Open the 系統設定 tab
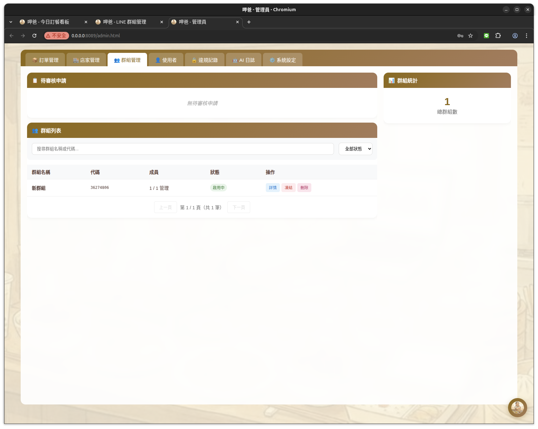This screenshot has height=429, width=538. tap(282, 60)
